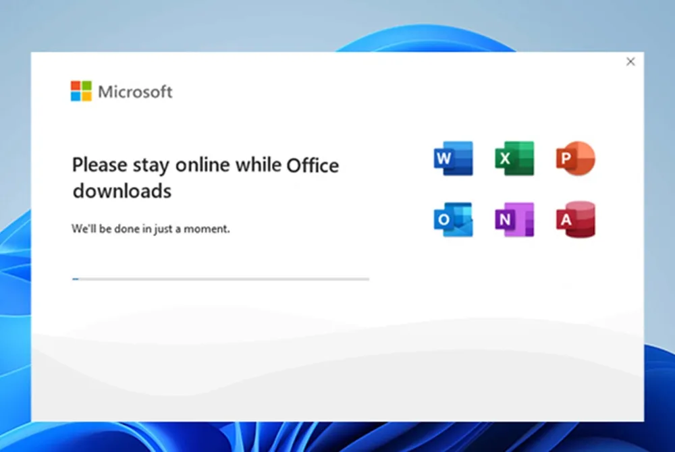Click the 'Microsoft' brand text
Image resolution: width=675 pixels, height=452 pixels.
pyautogui.click(x=135, y=92)
